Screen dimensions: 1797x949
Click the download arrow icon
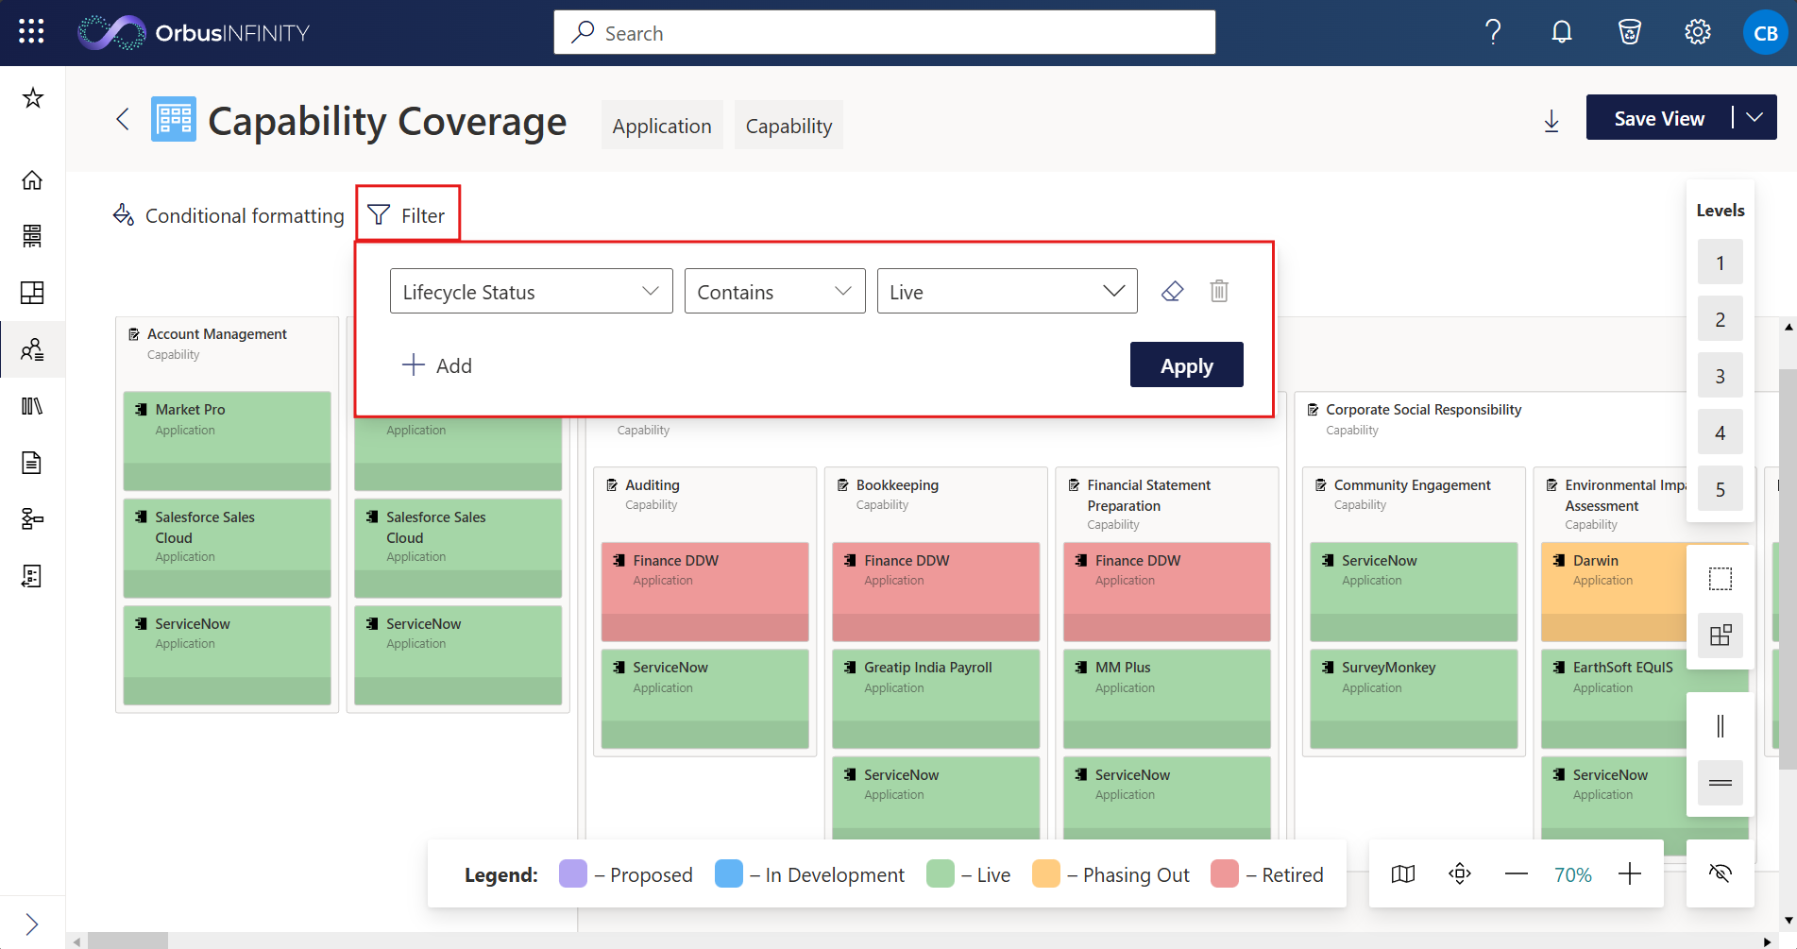pos(1551,120)
